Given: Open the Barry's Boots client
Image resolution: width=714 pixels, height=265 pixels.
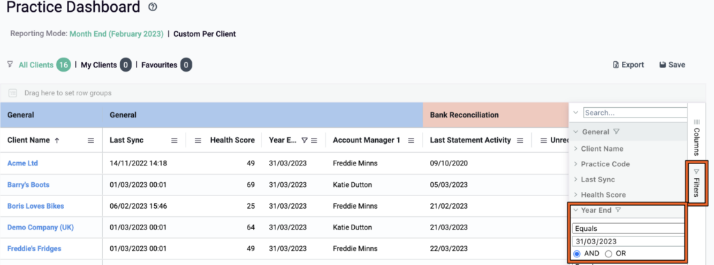Looking at the screenshot, I should pos(28,184).
